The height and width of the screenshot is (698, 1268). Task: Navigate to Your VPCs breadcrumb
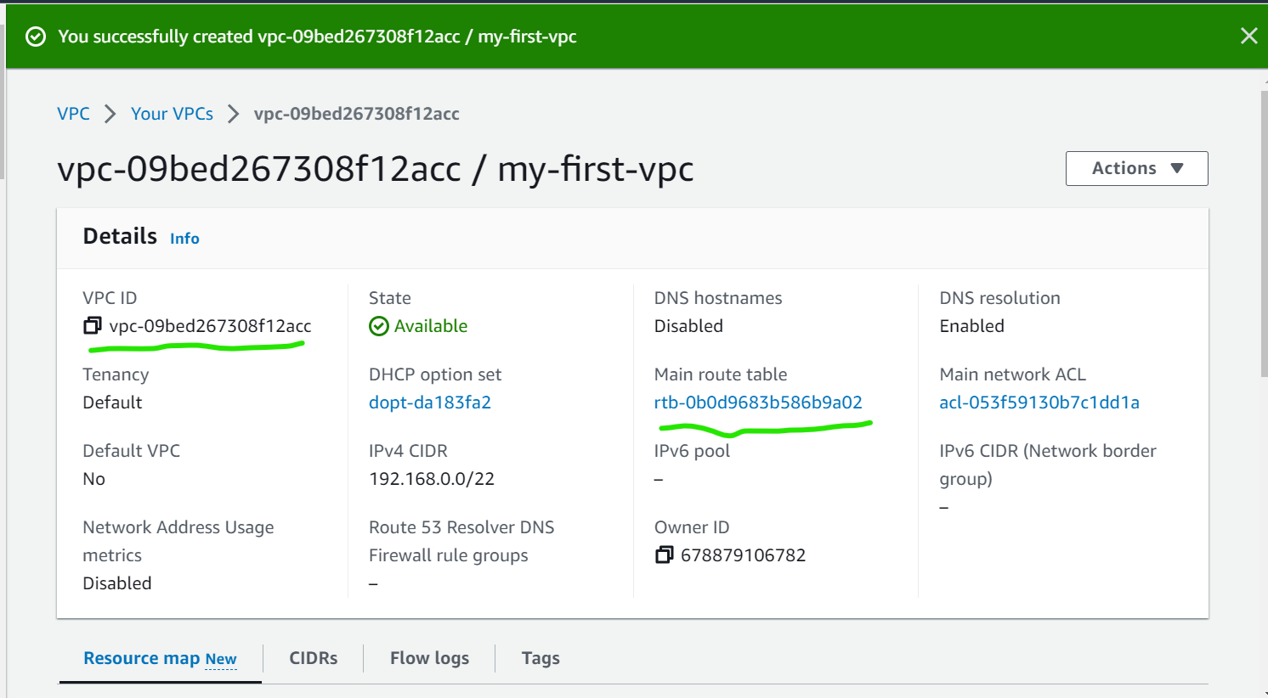172,114
